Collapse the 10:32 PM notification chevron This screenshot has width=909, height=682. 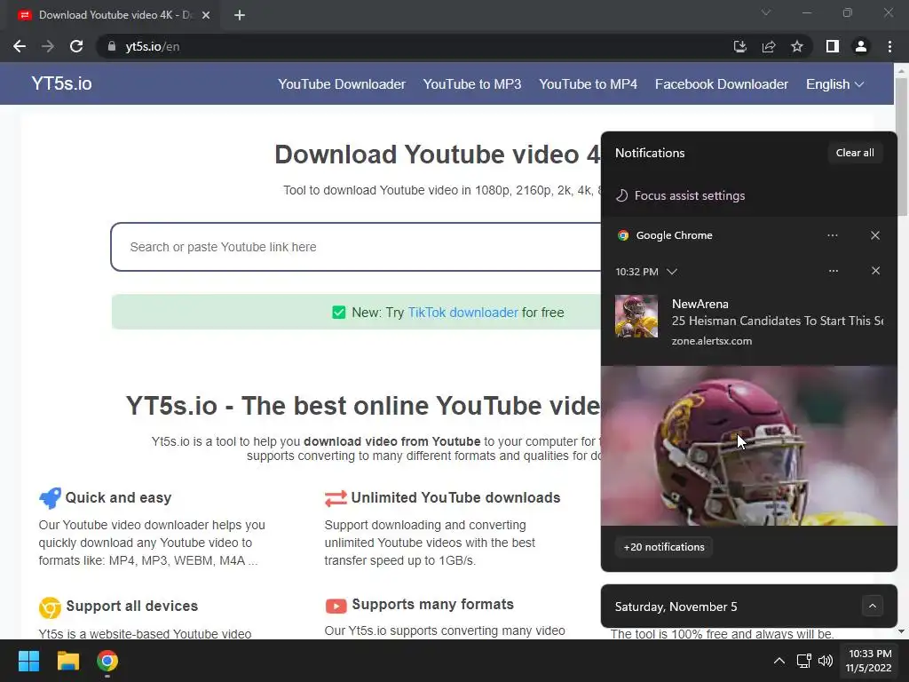tap(672, 272)
